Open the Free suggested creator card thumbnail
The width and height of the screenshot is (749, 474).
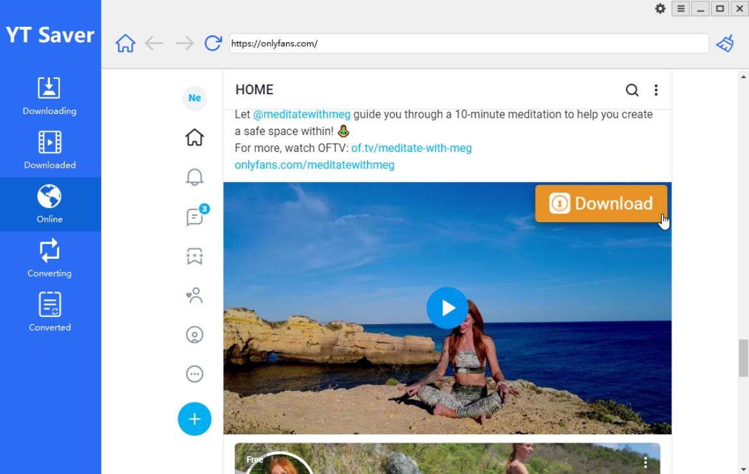pyautogui.click(x=447, y=459)
